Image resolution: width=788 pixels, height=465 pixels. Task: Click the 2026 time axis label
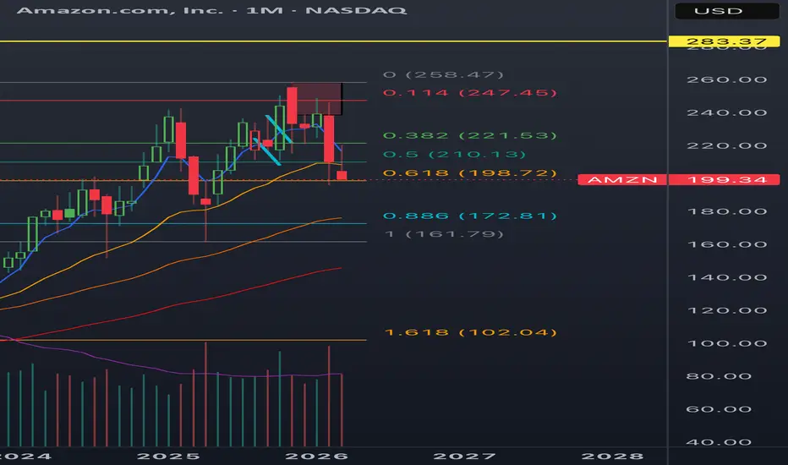(316, 457)
